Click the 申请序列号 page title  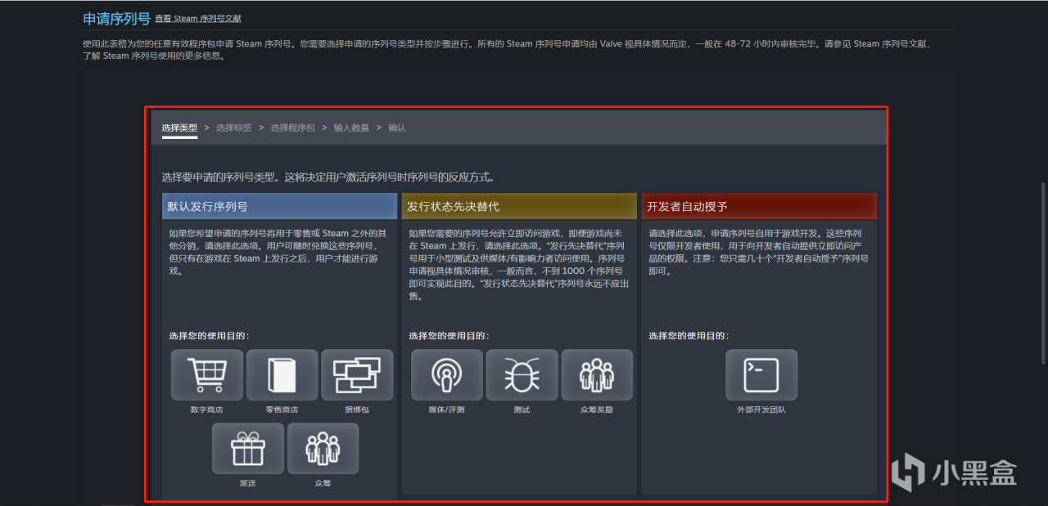coord(117,18)
